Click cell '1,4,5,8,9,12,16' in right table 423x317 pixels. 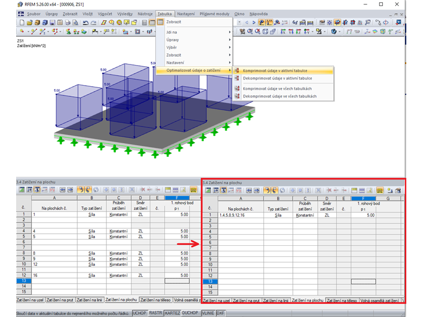click(240, 215)
